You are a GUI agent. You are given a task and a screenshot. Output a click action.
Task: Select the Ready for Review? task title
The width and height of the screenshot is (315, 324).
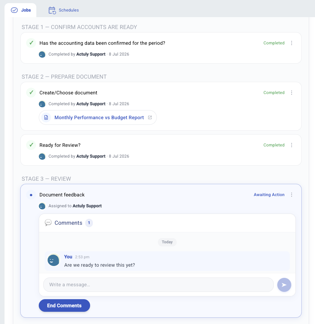tap(60, 145)
